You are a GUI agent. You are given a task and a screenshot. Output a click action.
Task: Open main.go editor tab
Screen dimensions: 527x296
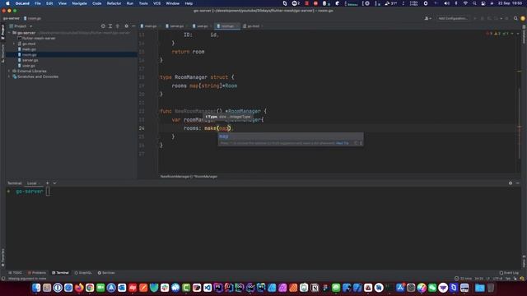(x=149, y=26)
